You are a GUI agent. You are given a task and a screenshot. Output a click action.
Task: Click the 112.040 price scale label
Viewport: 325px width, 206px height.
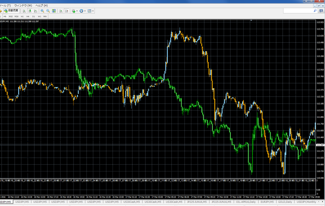(320, 110)
